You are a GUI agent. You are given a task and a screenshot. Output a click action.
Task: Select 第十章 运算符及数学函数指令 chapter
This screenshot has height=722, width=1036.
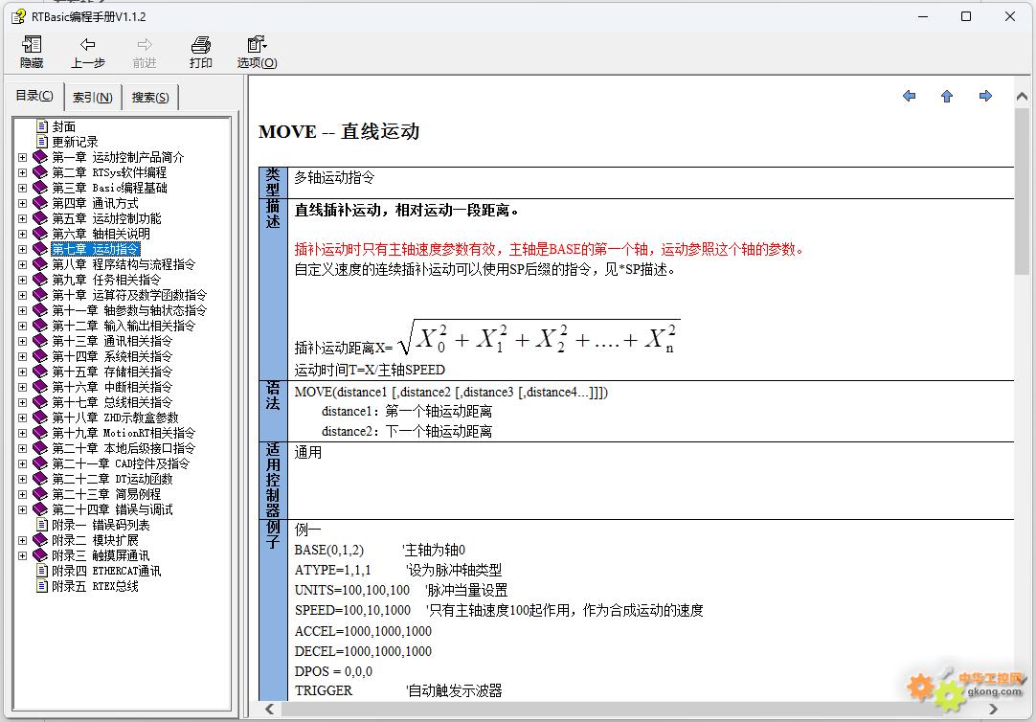tap(128, 295)
